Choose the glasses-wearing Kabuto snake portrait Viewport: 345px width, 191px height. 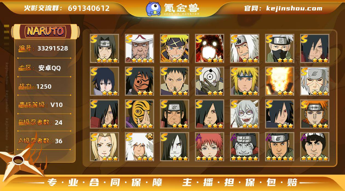click(245, 114)
